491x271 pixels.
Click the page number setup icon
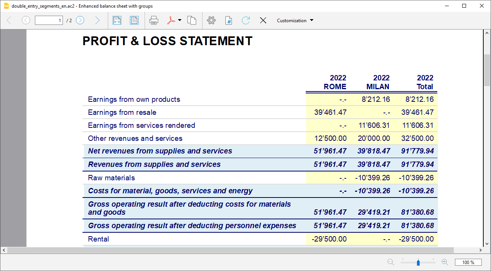point(229,21)
